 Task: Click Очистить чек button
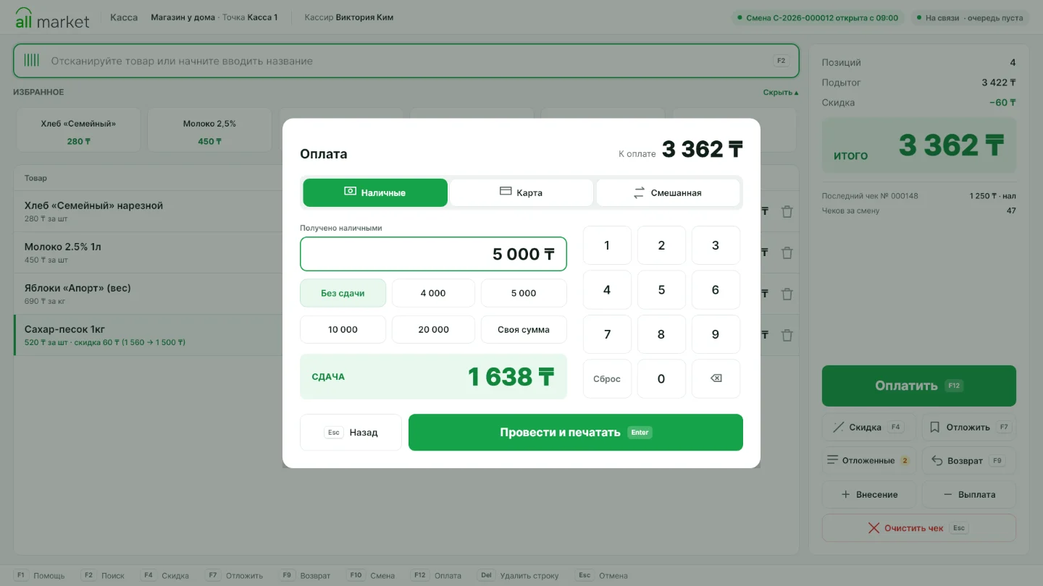(x=919, y=527)
